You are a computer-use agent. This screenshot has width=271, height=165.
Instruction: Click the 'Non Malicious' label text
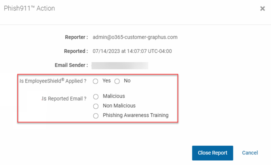coord(119,105)
